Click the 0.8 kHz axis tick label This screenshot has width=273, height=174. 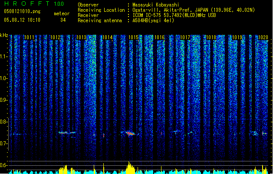tap(4, 122)
